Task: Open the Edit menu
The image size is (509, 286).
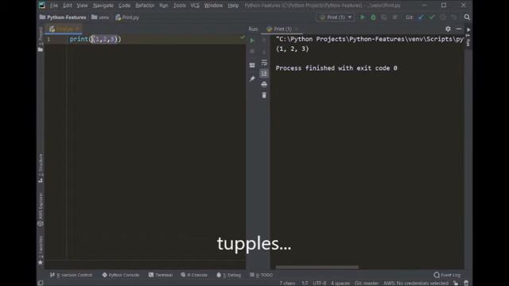Action: [68, 6]
